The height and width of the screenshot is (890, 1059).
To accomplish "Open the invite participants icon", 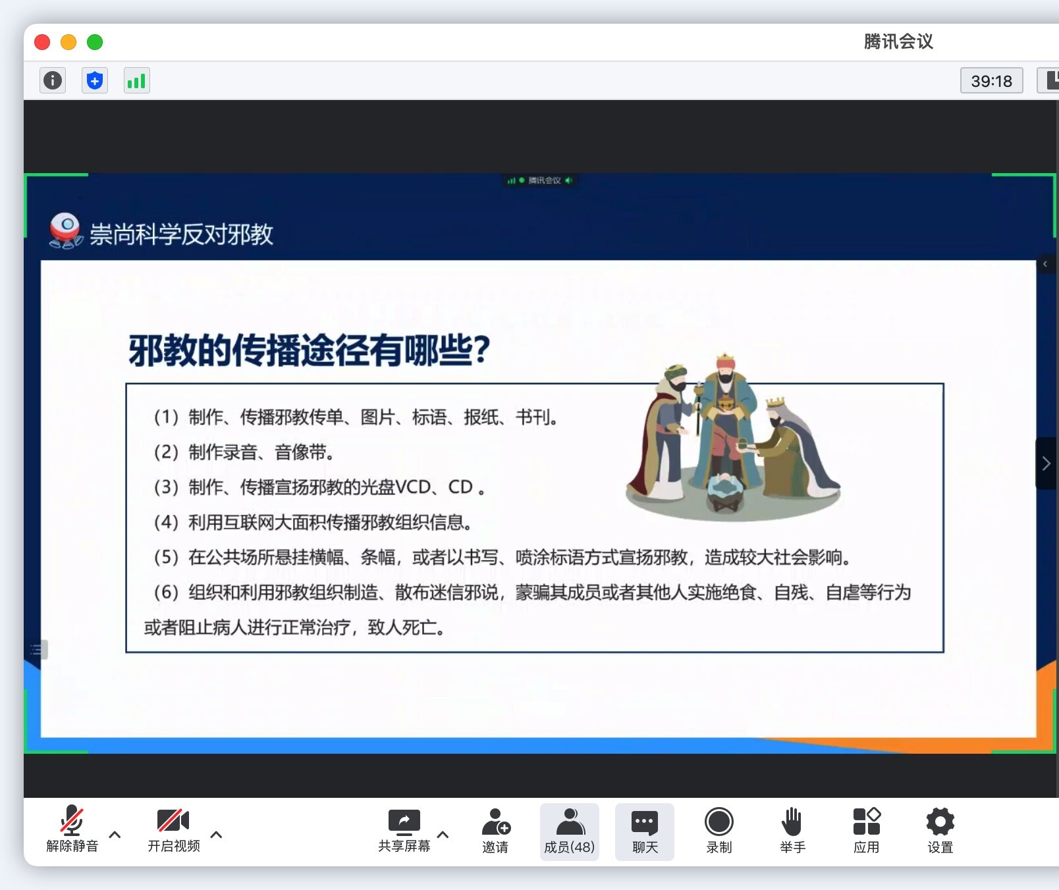I will tap(495, 831).
